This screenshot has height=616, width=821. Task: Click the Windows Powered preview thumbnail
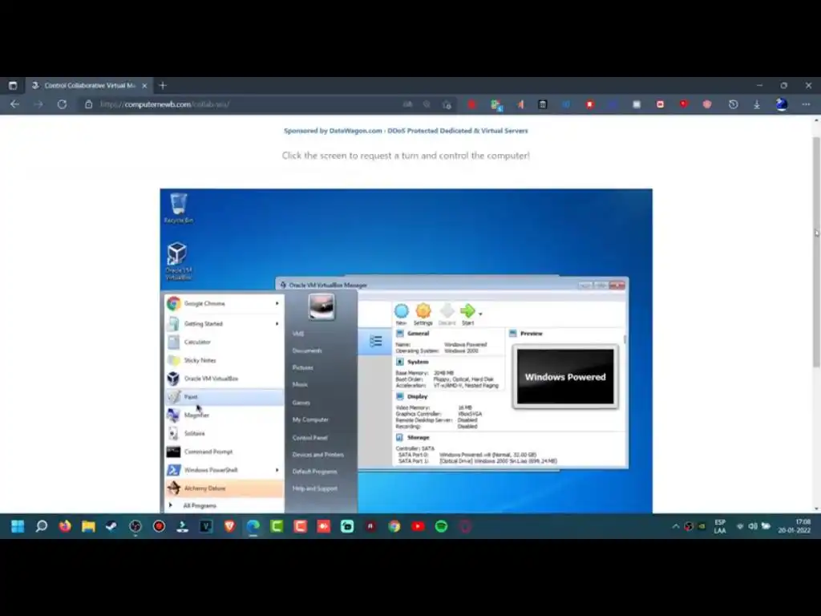565,377
